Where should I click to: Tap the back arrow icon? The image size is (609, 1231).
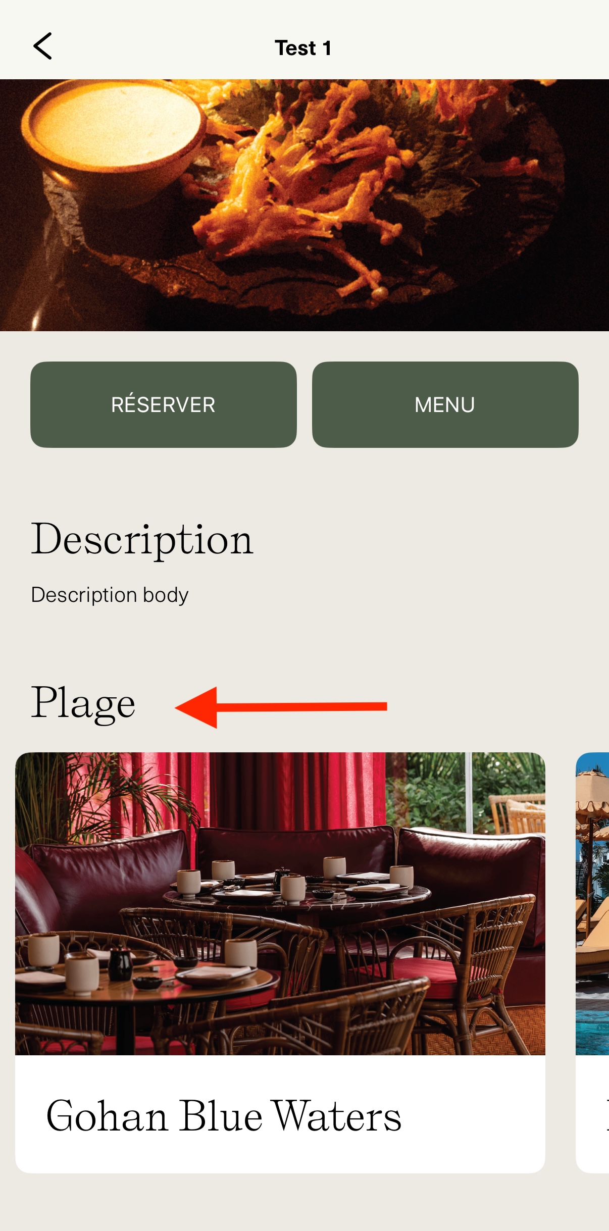pyautogui.click(x=42, y=46)
